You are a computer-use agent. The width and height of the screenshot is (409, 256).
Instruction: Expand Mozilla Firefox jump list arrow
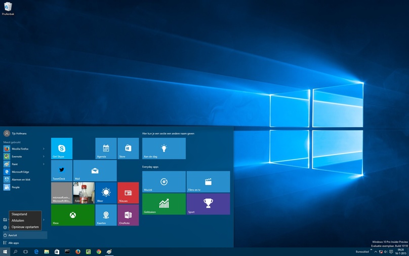[44, 149]
